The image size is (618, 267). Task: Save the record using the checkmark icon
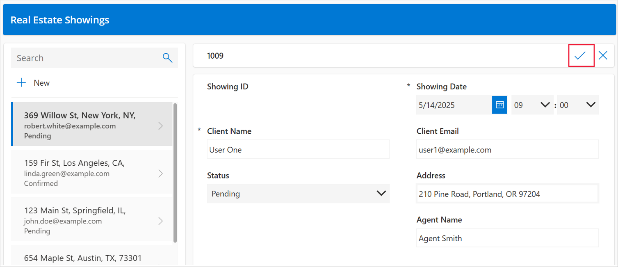click(x=581, y=55)
